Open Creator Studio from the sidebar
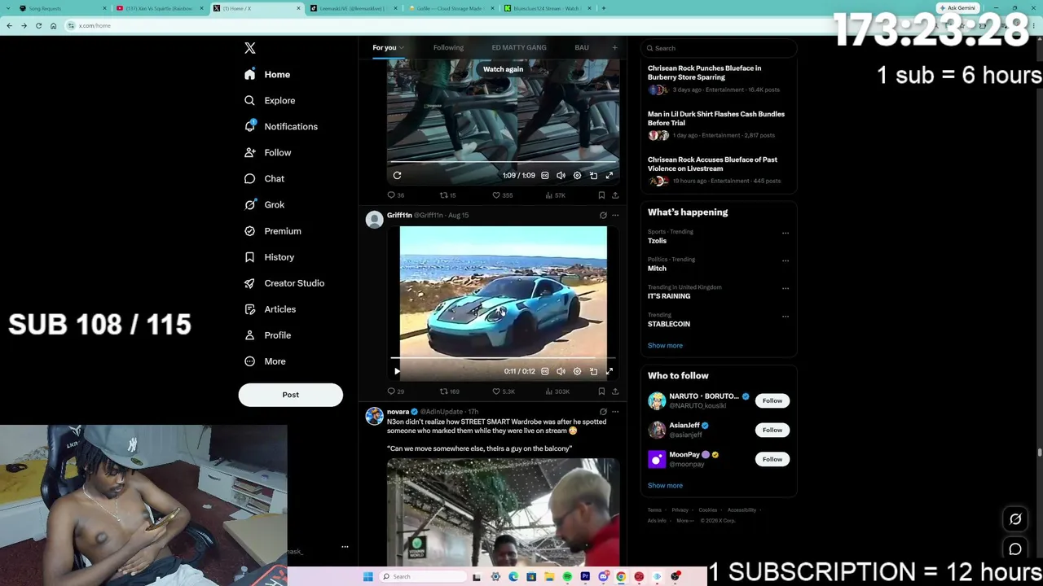Viewport: 1043px width, 586px height. coord(284,282)
